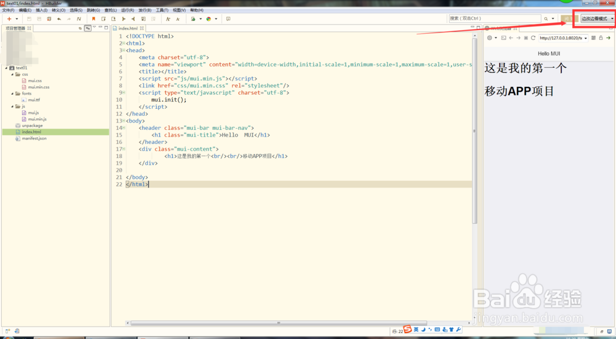The width and height of the screenshot is (616, 339).
Task: Click the increase font size A+ icon
Action: pos(168,19)
